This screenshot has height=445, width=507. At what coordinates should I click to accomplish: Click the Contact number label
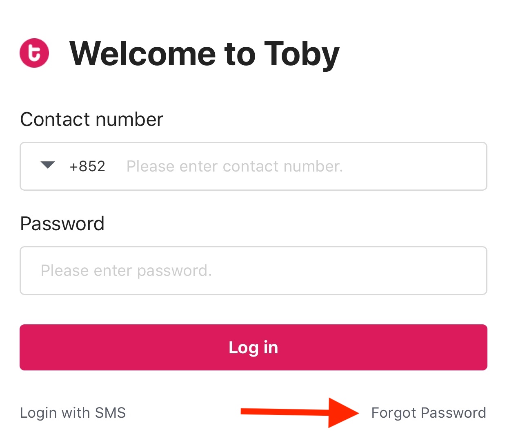coord(92,119)
